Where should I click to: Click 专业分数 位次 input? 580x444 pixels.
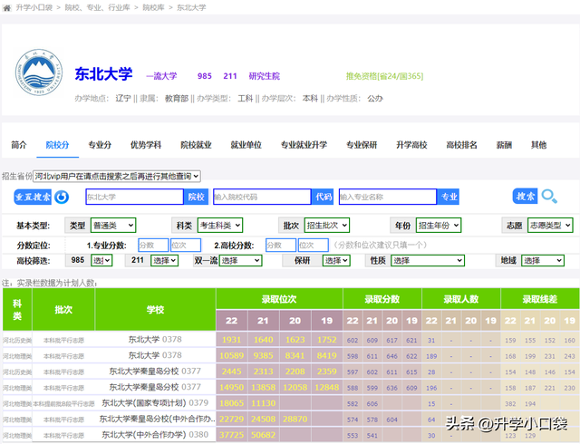tap(186, 246)
